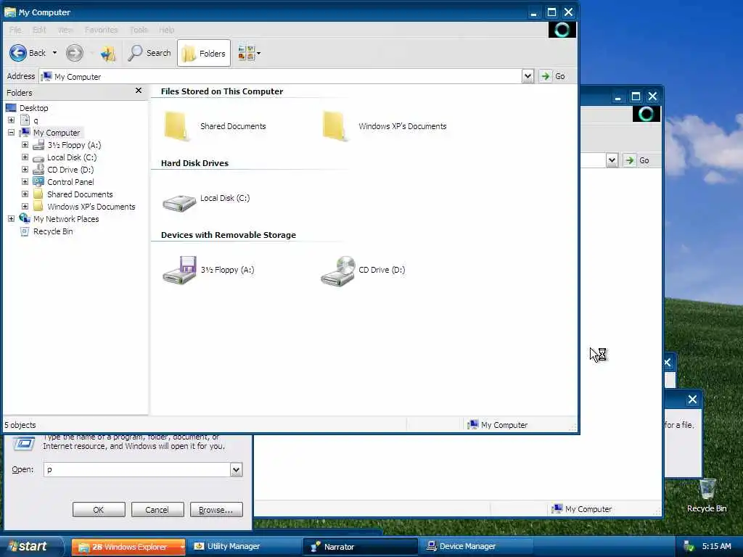Select Windows XP's Documents folder icon in tree
The width and height of the screenshot is (743, 557).
pyautogui.click(x=38, y=207)
